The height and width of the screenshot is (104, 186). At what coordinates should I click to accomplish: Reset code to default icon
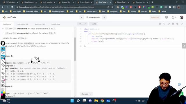[169, 24]
